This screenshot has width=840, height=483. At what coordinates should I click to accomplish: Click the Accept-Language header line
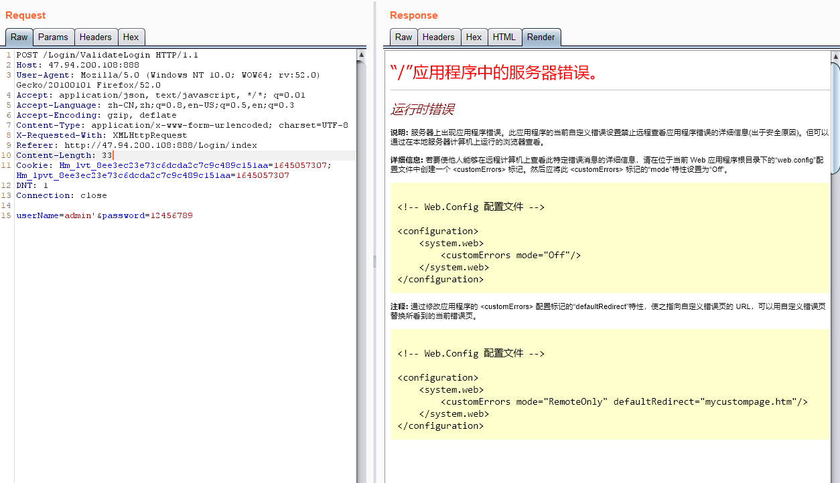(x=155, y=105)
